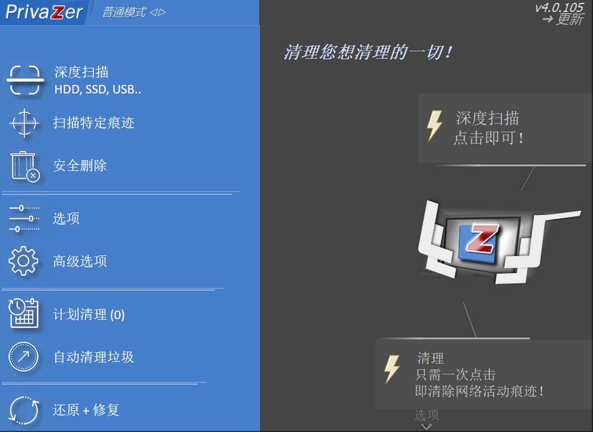Select 扫描特定痕迹 menu entry
This screenshot has height=432, width=593.
pyautogui.click(x=94, y=123)
